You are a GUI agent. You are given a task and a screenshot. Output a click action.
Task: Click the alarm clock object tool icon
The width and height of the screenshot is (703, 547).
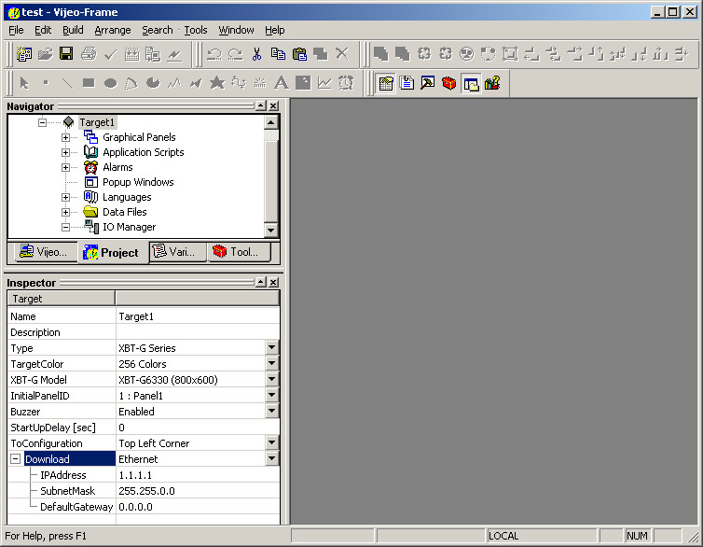point(346,82)
